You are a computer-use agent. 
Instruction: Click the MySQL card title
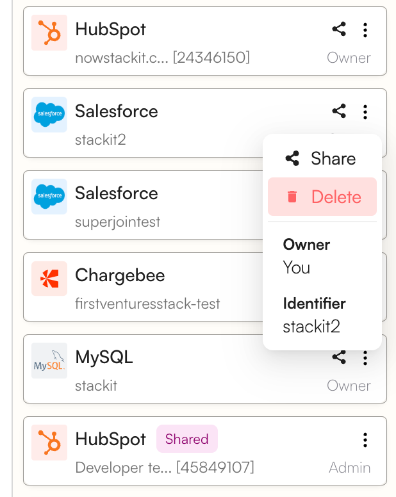104,357
